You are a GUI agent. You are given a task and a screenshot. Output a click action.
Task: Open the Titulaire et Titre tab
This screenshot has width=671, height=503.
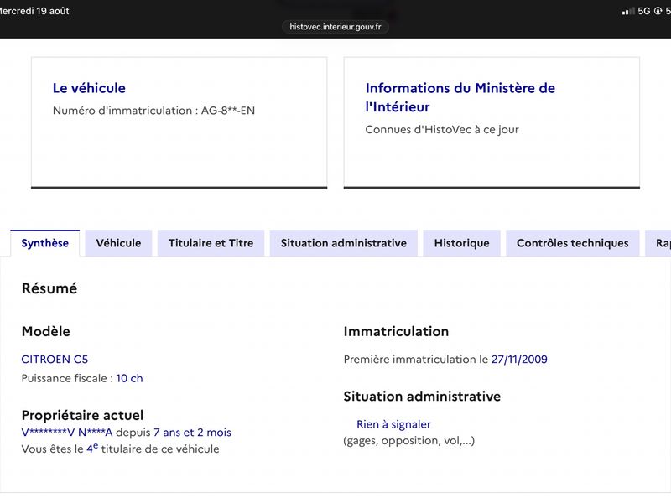(211, 243)
